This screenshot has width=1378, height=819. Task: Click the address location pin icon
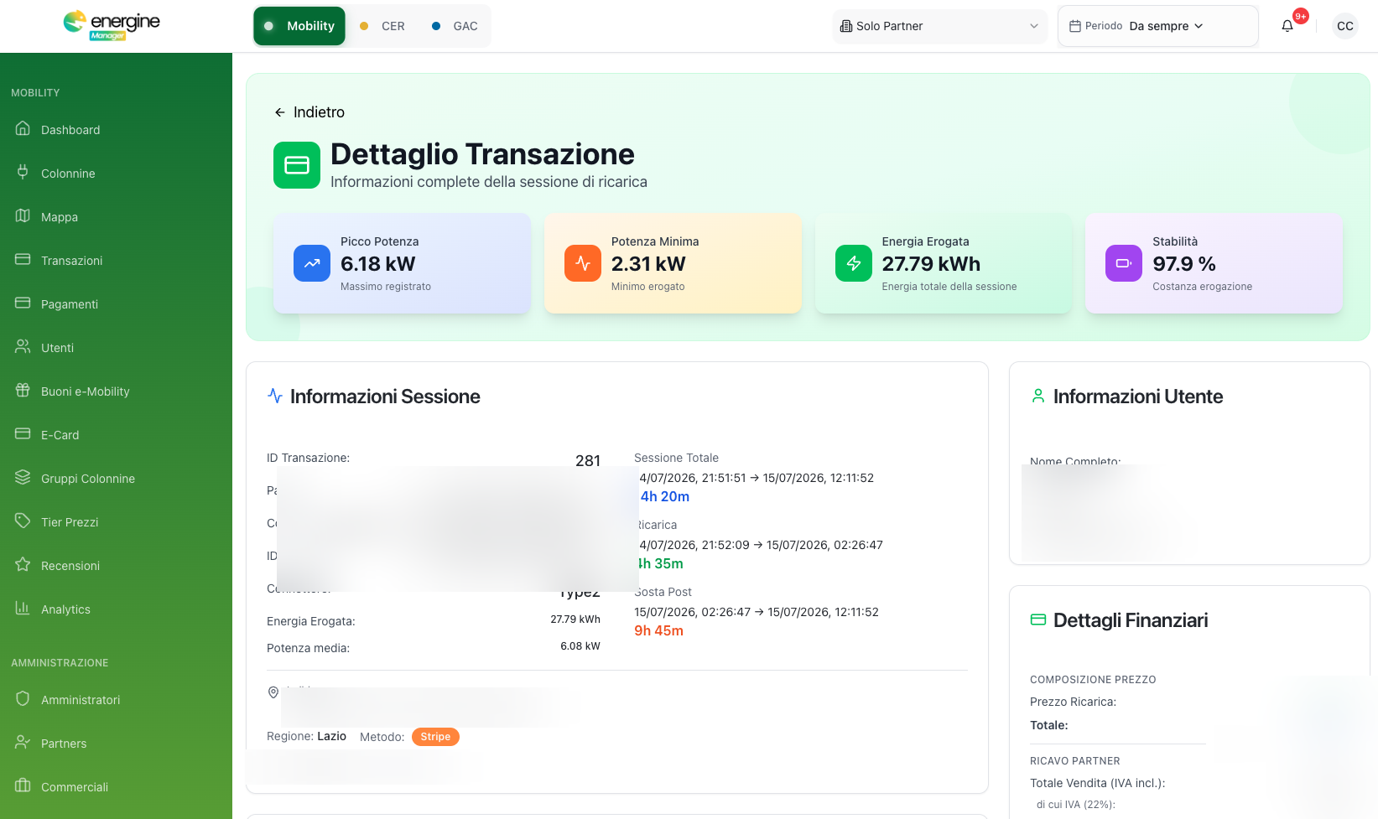pyautogui.click(x=273, y=692)
